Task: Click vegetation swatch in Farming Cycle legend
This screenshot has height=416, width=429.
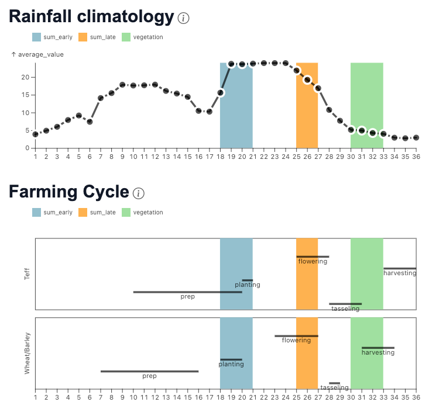Action: pyautogui.click(x=126, y=212)
